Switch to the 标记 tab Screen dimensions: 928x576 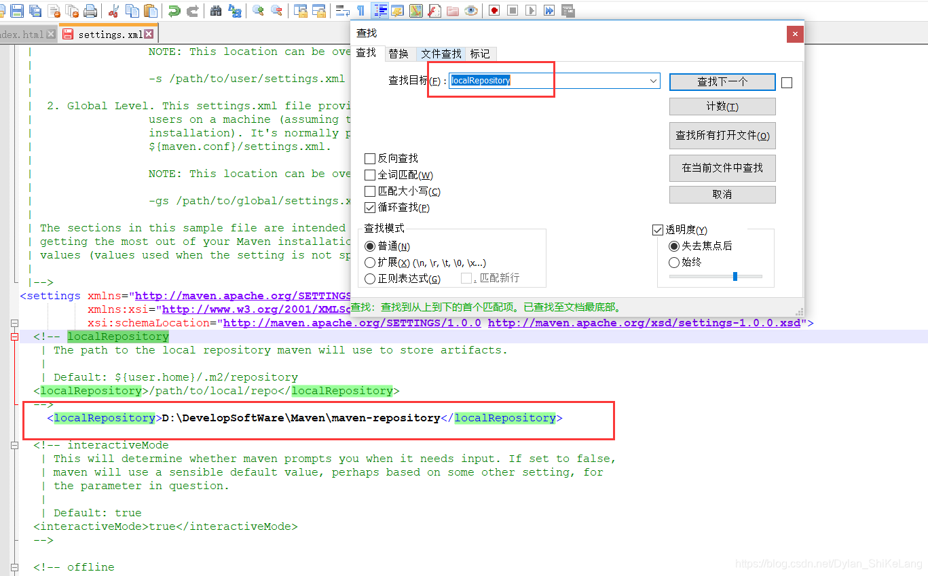[x=480, y=54]
